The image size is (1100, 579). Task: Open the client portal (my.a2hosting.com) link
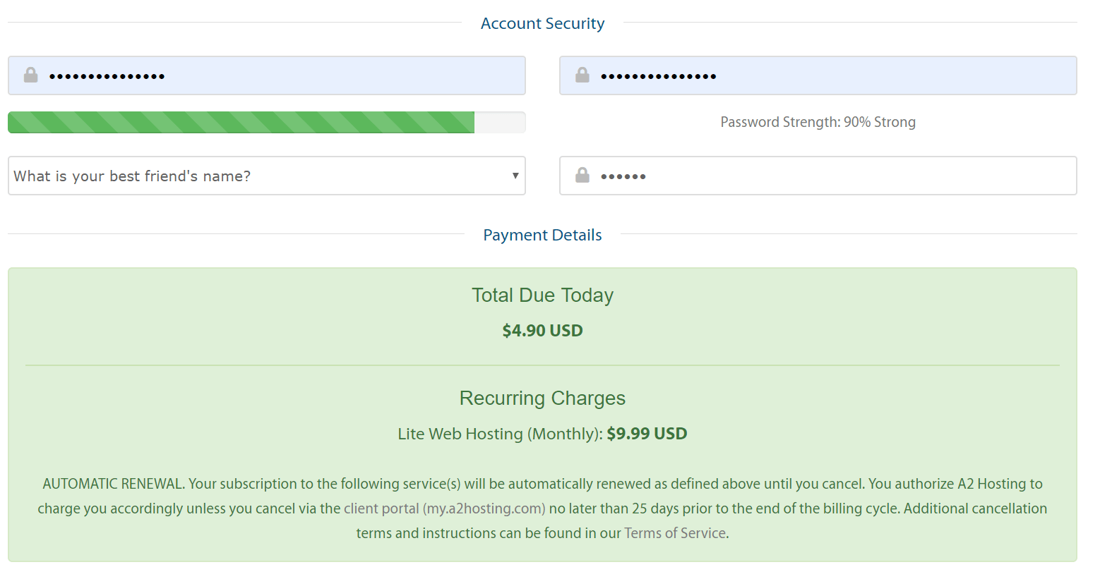pos(445,508)
